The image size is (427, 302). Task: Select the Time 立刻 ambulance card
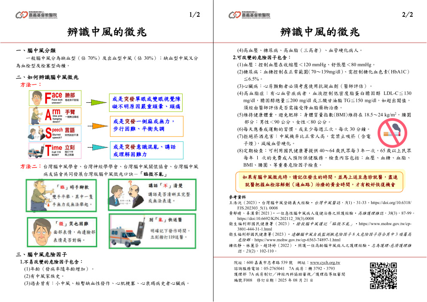[55, 150]
